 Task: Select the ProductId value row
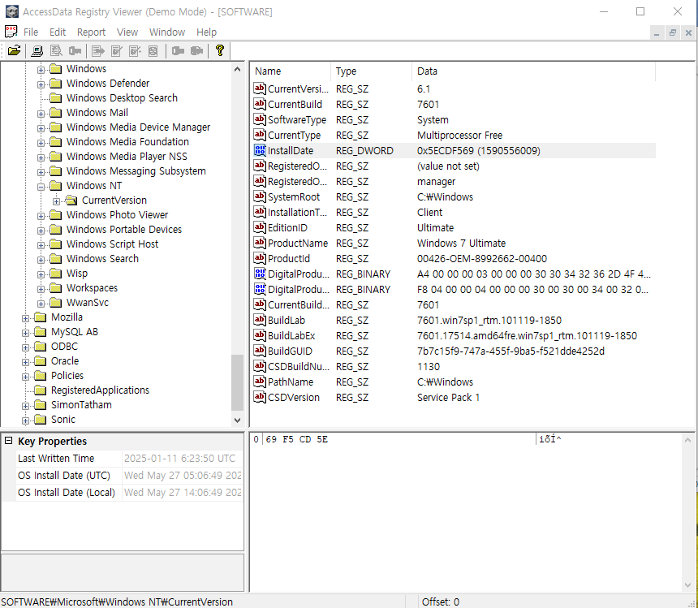454,258
